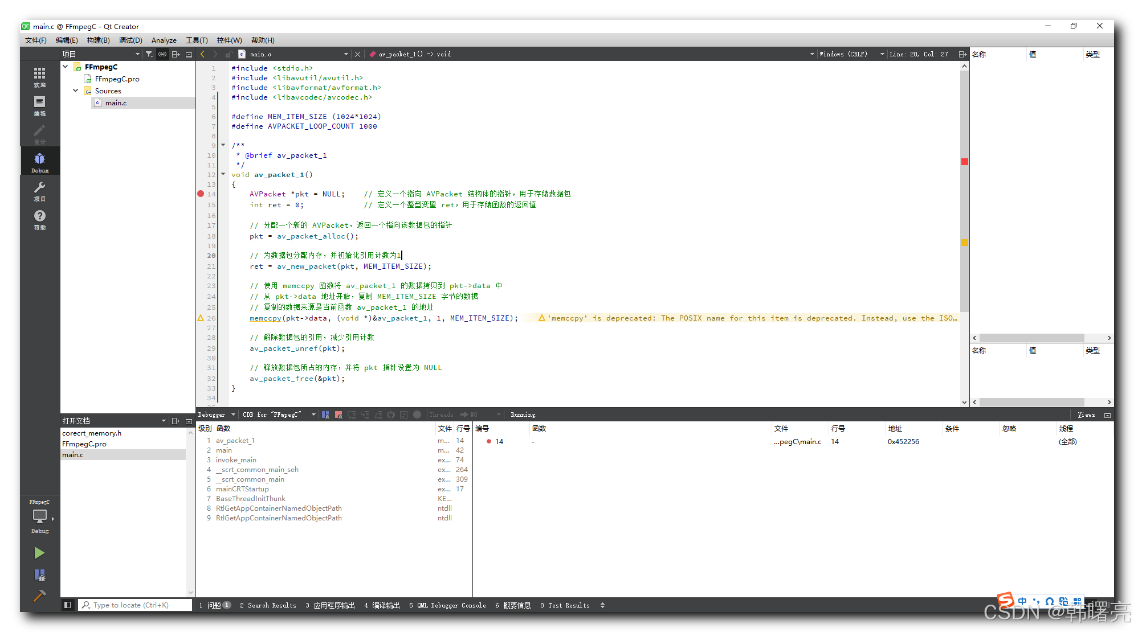1134x632 pixels.
Task: Toggle breakpoint on line 14
Action: [201, 194]
